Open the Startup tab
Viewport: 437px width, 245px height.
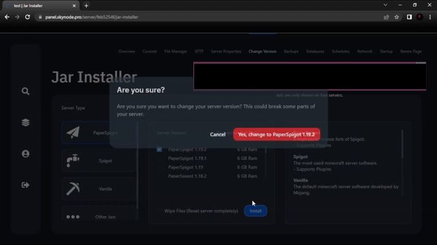pyautogui.click(x=386, y=52)
